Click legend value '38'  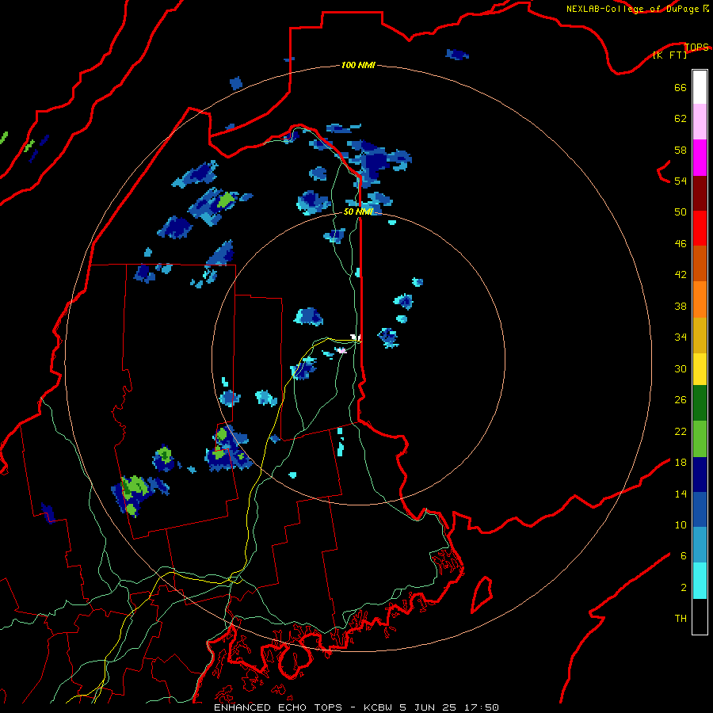pyautogui.click(x=681, y=306)
